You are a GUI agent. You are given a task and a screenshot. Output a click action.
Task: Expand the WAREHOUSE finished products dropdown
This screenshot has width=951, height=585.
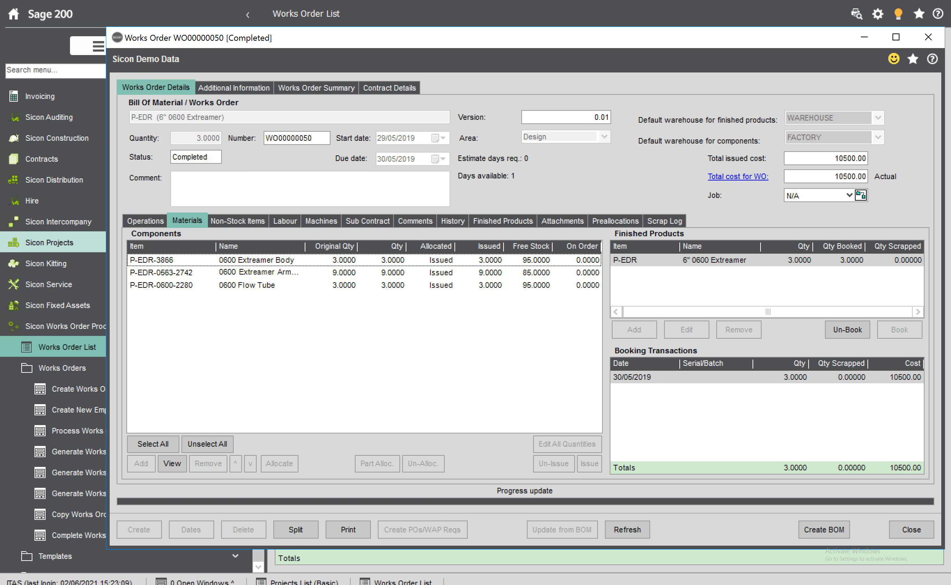pyautogui.click(x=878, y=118)
